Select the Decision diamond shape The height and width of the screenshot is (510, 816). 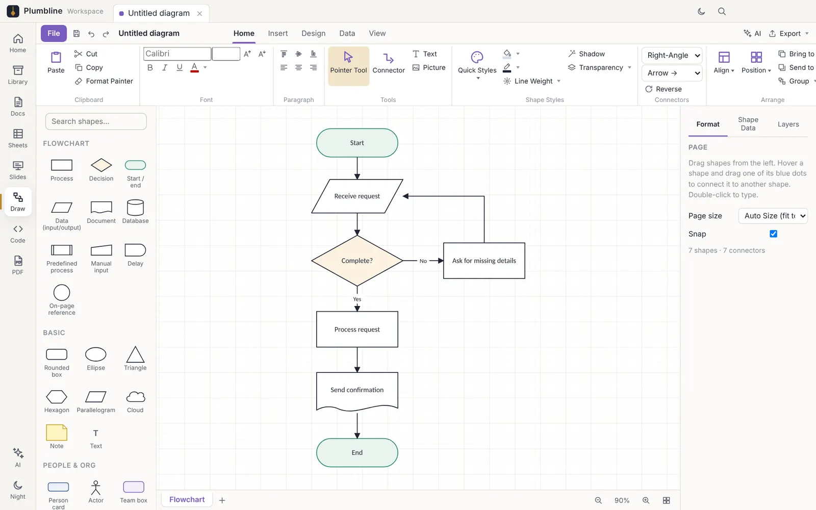pyautogui.click(x=101, y=170)
